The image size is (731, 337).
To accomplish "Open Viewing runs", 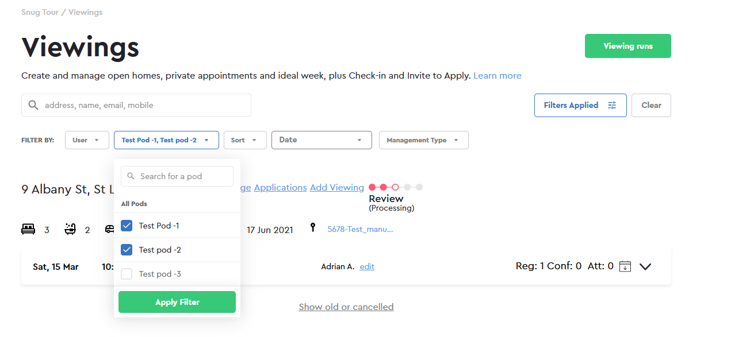I will (x=628, y=46).
